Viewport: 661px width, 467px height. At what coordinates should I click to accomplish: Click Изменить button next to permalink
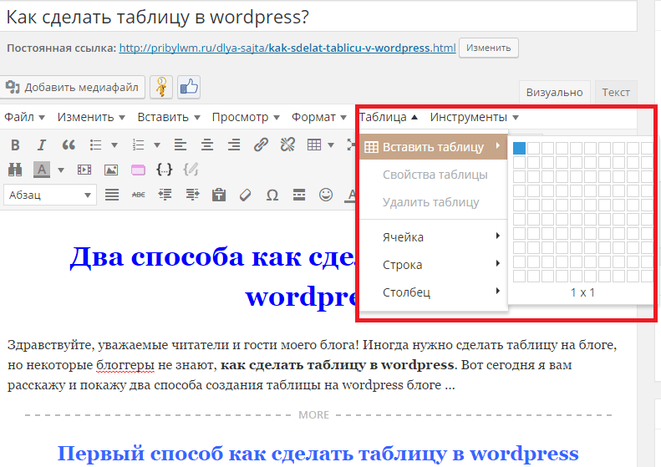point(489,48)
